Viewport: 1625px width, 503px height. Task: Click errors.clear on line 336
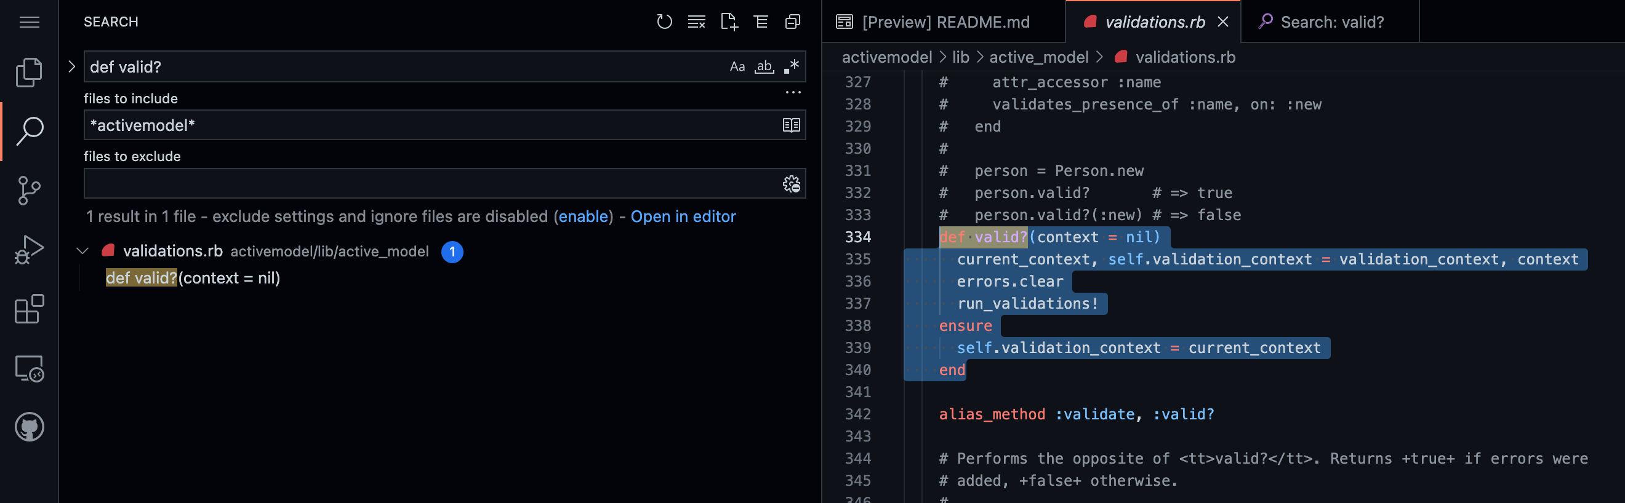click(1010, 281)
